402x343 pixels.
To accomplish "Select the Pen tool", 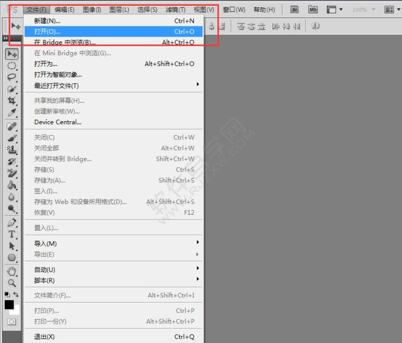I will 12,222.
